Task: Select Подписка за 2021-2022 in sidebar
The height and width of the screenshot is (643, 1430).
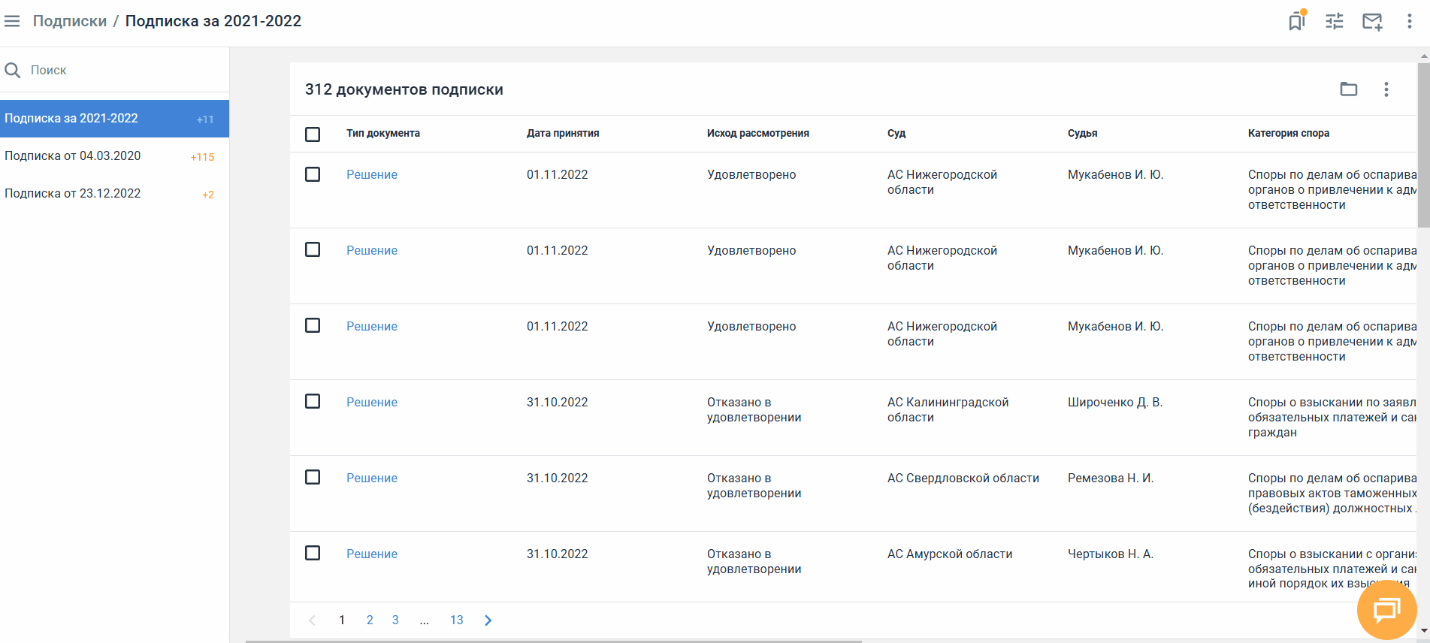Action: coord(114,119)
